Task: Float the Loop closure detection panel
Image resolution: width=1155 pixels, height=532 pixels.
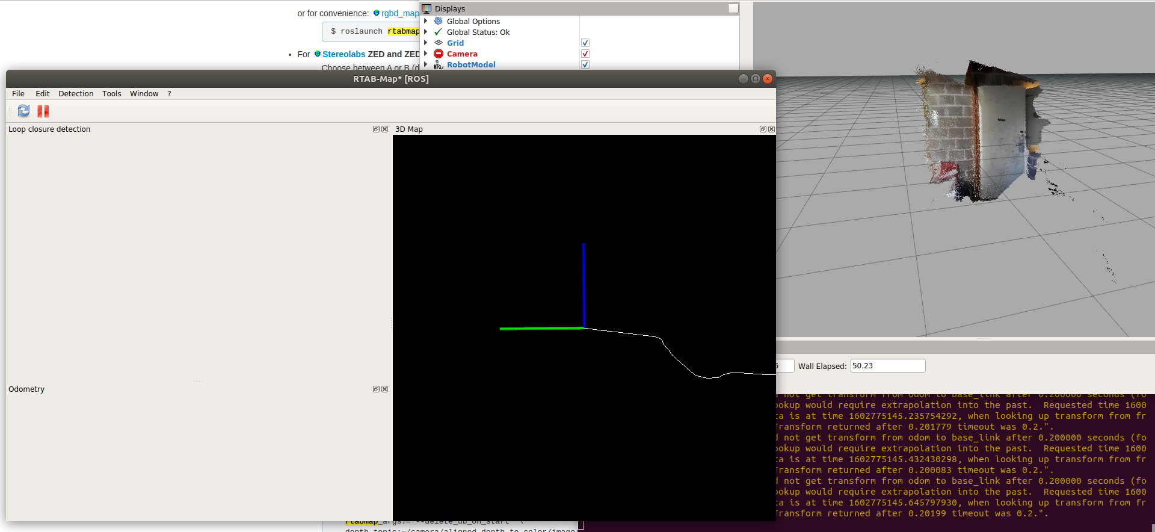Action: [x=376, y=129]
